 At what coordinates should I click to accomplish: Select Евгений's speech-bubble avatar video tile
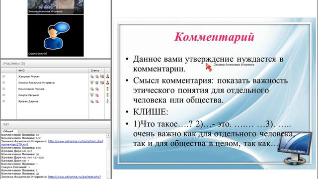(x=56, y=35)
